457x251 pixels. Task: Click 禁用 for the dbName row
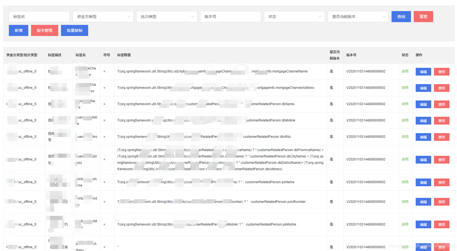[442, 104]
